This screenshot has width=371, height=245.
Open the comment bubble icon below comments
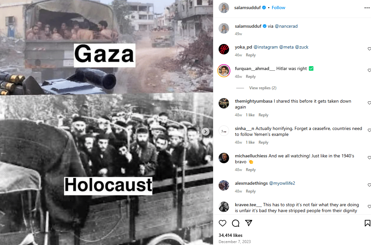236,223
